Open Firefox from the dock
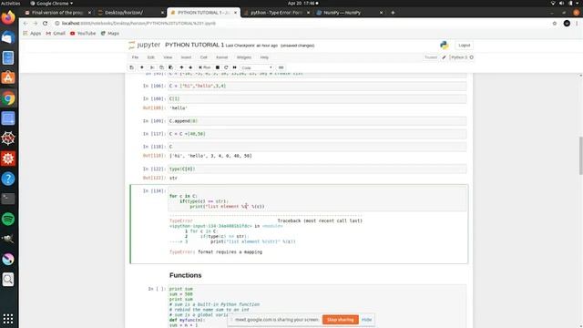583x328 pixels. click(x=8, y=17)
